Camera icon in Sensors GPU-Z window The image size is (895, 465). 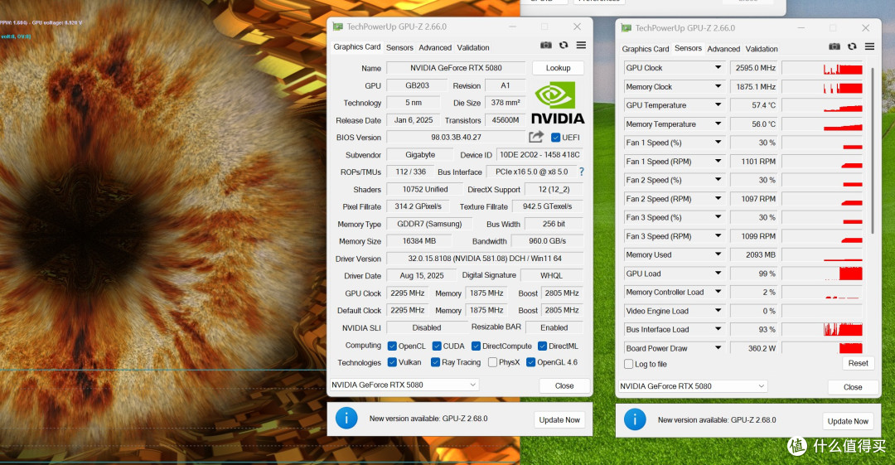(835, 46)
